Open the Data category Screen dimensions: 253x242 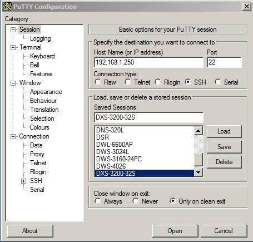tap(36, 145)
